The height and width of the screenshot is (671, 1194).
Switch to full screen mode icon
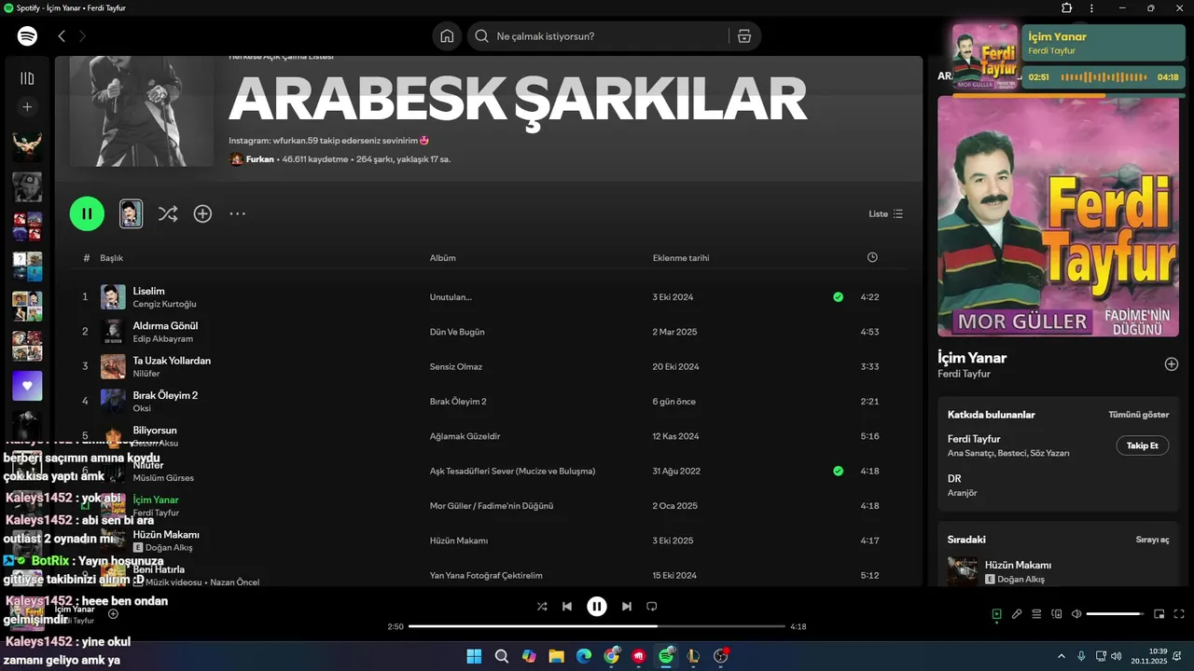coord(1179,614)
